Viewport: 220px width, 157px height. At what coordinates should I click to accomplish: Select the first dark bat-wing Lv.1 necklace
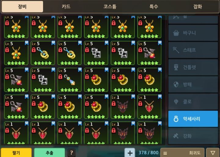tap(123, 107)
